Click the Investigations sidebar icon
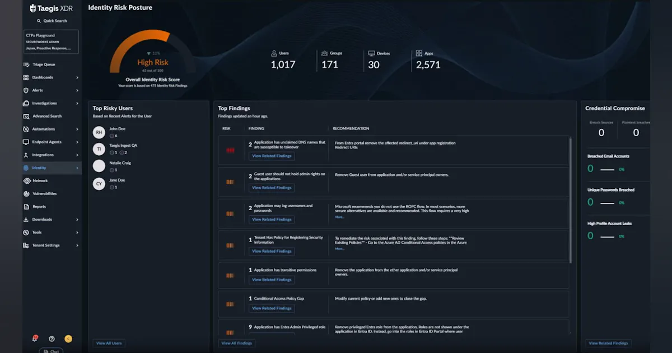The image size is (672, 353). [x=26, y=103]
